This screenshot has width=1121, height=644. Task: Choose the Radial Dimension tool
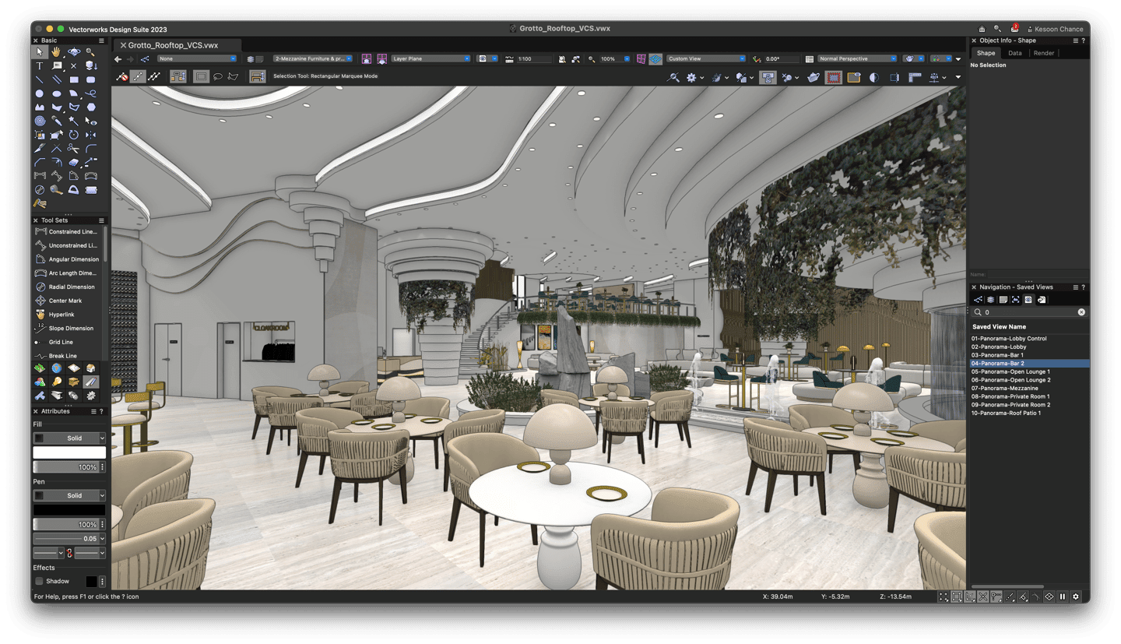pyautogui.click(x=73, y=287)
